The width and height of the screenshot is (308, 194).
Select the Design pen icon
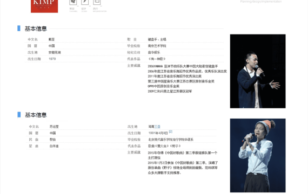pyautogui.click(x=85, y=2)
